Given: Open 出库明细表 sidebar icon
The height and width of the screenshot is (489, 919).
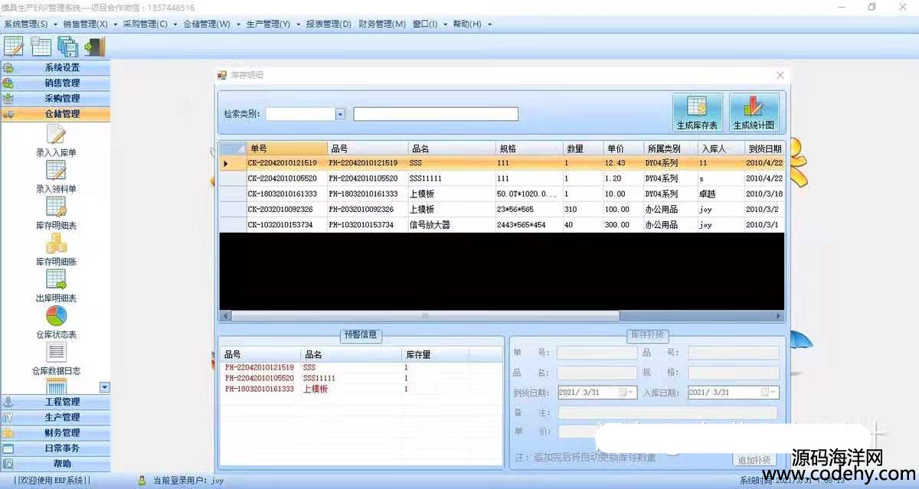Looking at the screenshot, I should coord(56,279).
